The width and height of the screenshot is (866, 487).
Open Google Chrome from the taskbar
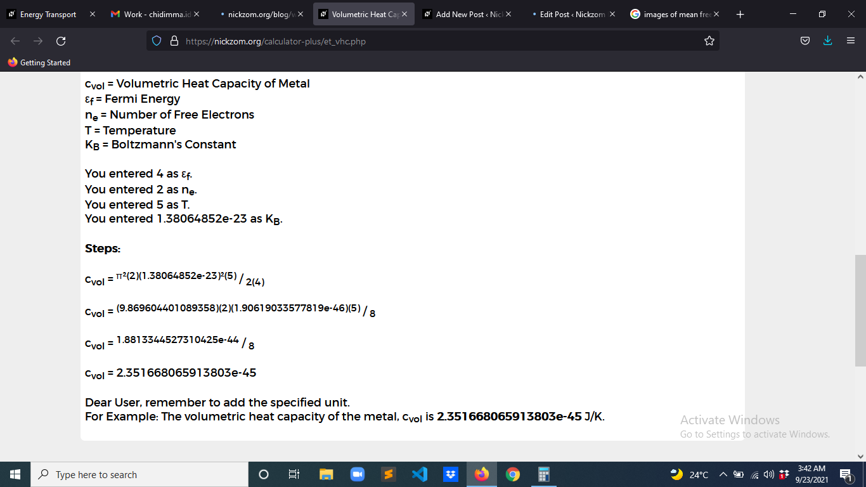tap(513, 474)
